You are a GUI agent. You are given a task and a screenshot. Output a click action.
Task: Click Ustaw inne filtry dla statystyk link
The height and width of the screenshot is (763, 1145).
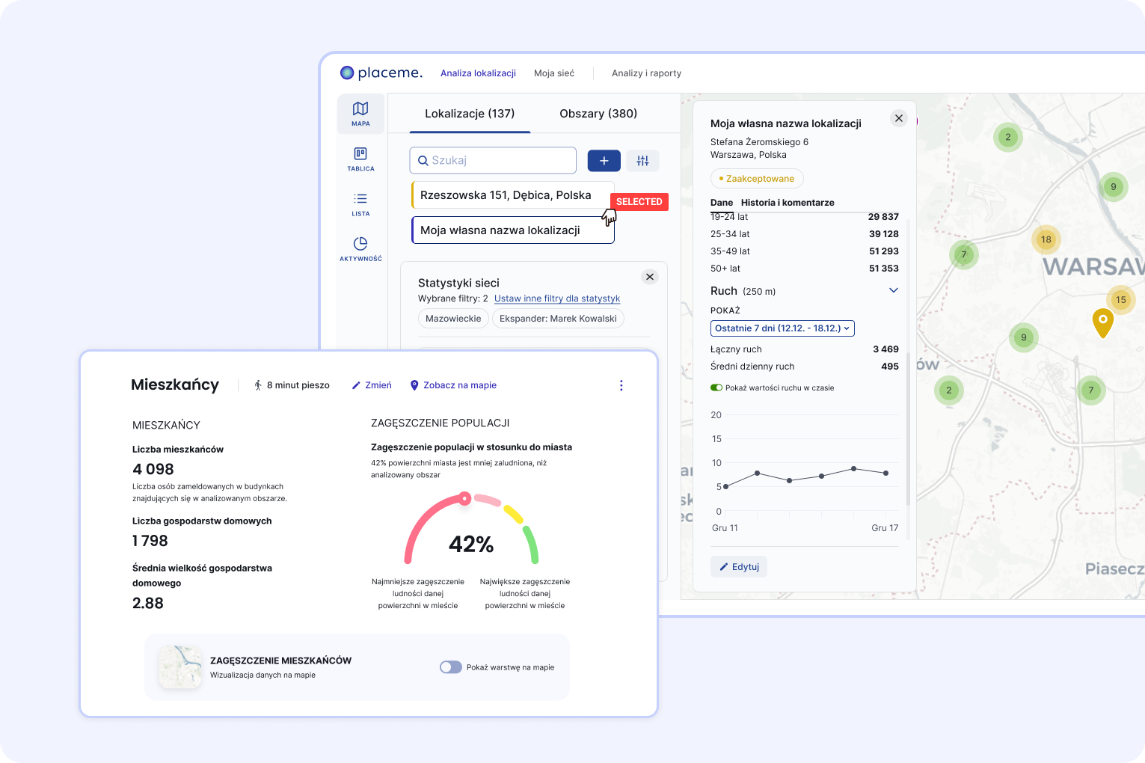[557, 298]
